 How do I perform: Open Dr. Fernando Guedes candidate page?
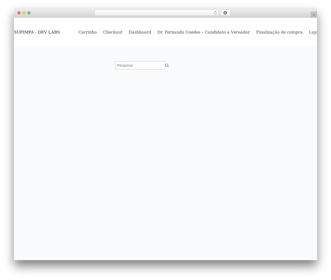tap(204, 32)
